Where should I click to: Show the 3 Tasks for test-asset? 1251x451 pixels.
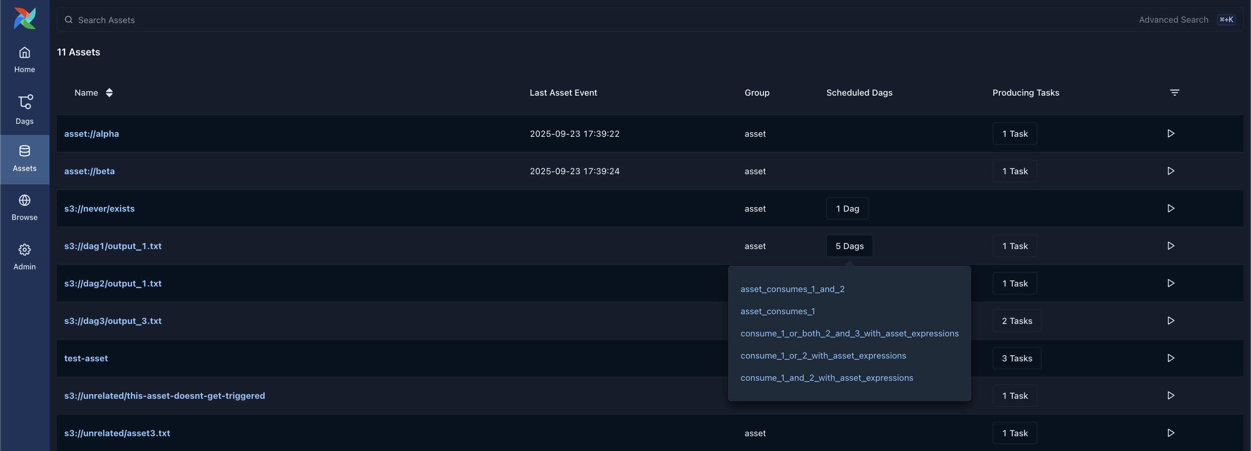click(1016, 358)
